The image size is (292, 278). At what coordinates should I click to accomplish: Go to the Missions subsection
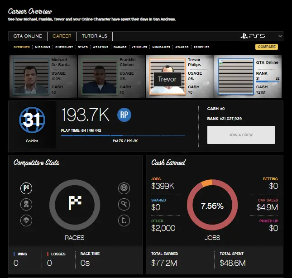pos(43,47)
